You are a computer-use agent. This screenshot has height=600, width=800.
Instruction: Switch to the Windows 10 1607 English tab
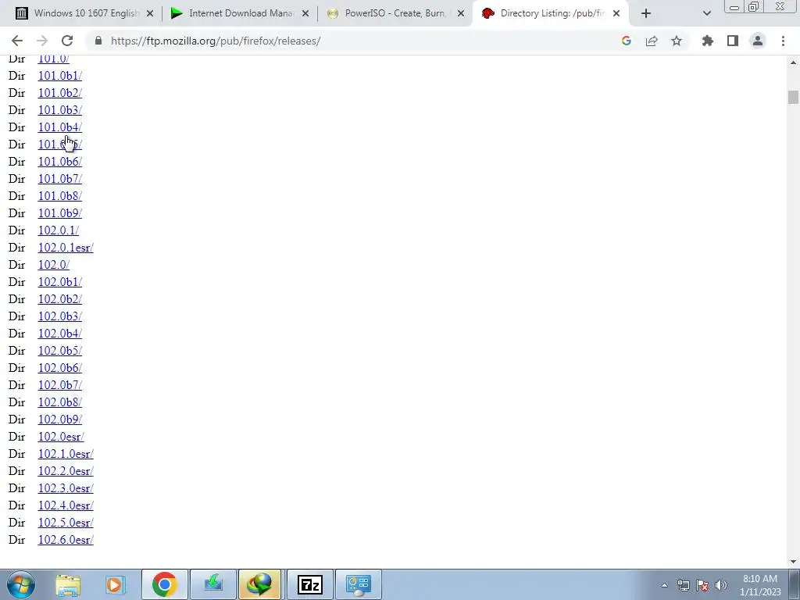click(84, 13)
